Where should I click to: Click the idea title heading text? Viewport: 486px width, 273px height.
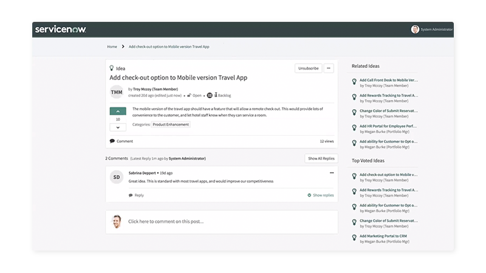pos(178,78)
